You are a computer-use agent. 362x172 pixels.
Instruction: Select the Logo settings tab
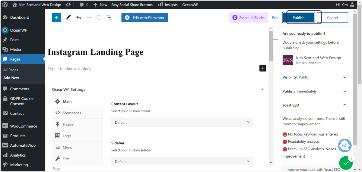click(x=78, y=136)
